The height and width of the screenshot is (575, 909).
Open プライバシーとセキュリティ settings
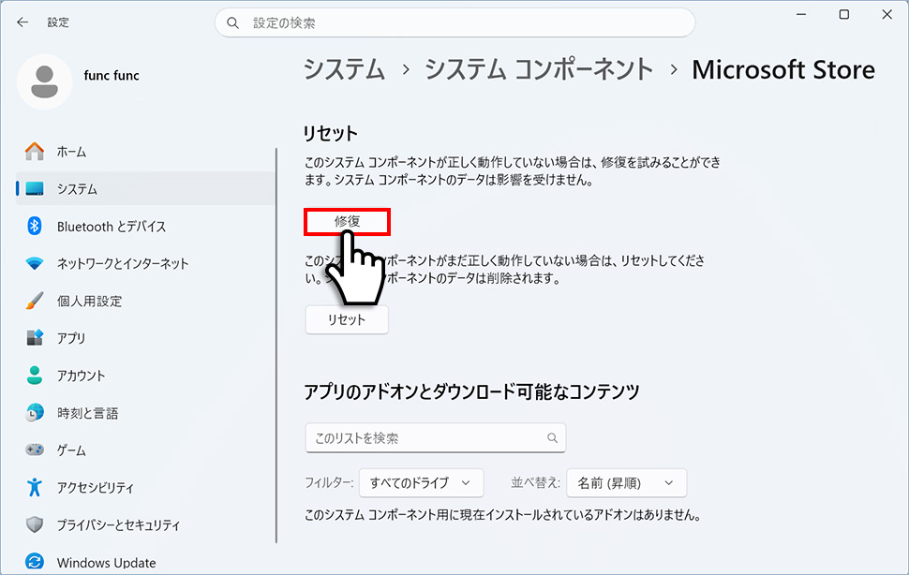point(145,524)
